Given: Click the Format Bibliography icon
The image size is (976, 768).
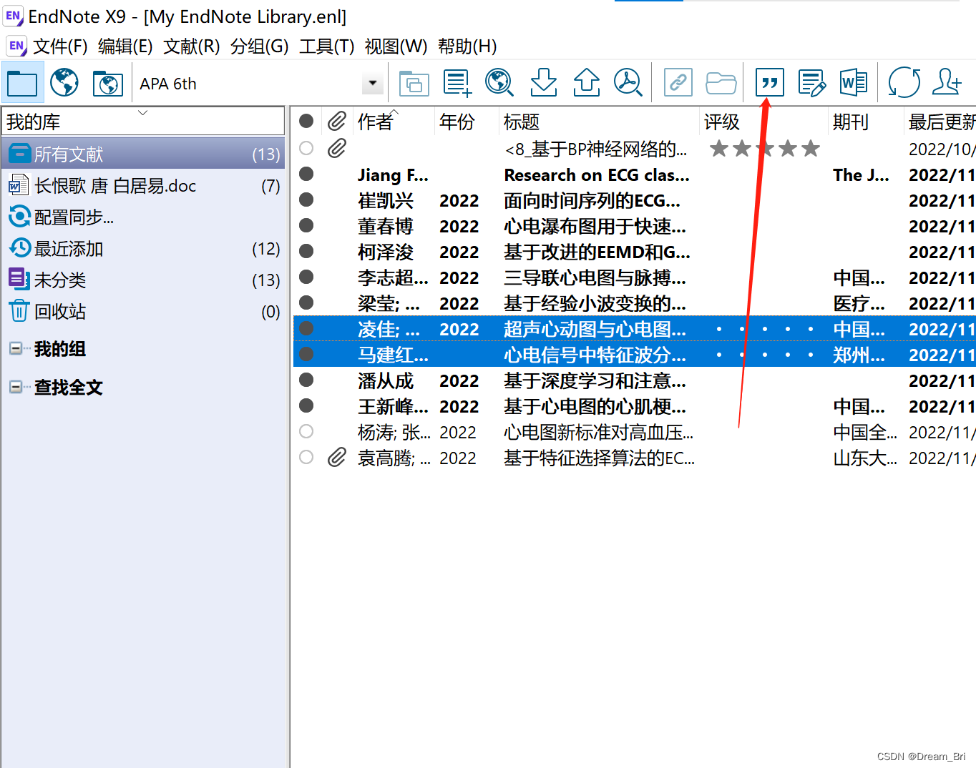Looking at the screenshot, I should tap(812, 83).
